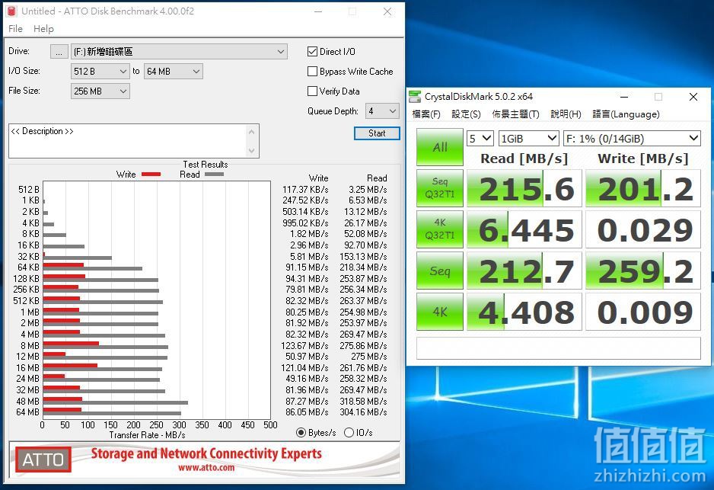Open the F: 1% (0/14GiB) drive dropdown

[x=632, y=138]
